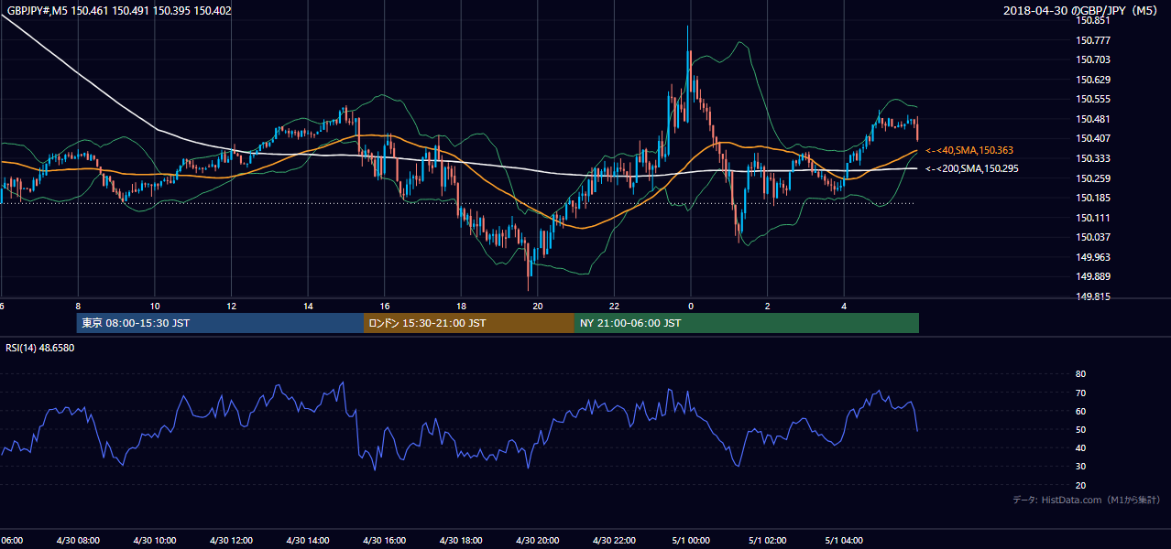1171x549 pixels.
Task: Click RSI scale label 40
Action: pos(1080,448)
